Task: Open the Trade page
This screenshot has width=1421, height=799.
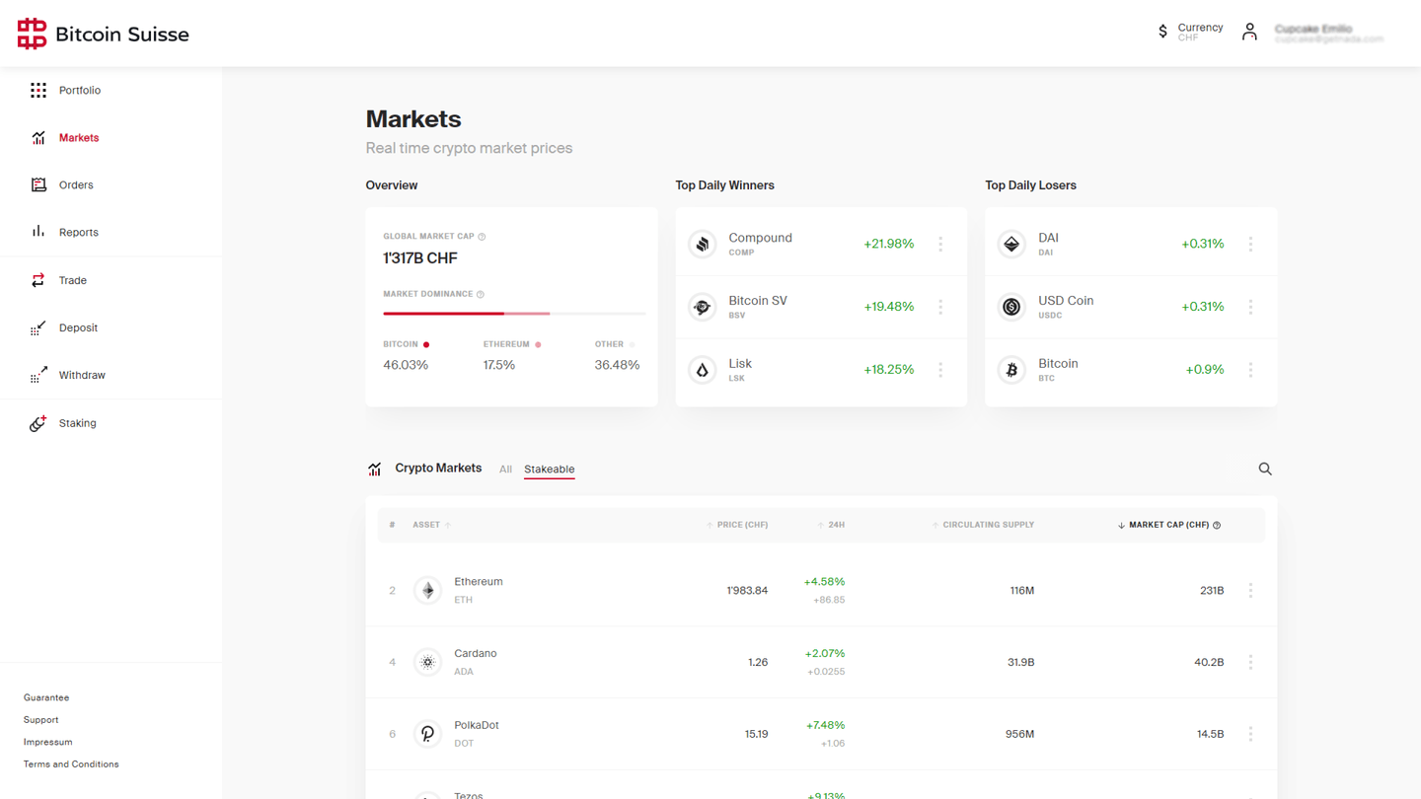Action: 72,280
